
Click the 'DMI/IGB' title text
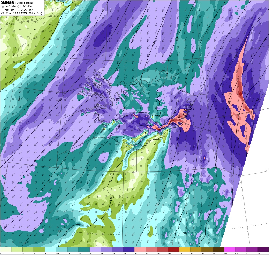(7, 3)
